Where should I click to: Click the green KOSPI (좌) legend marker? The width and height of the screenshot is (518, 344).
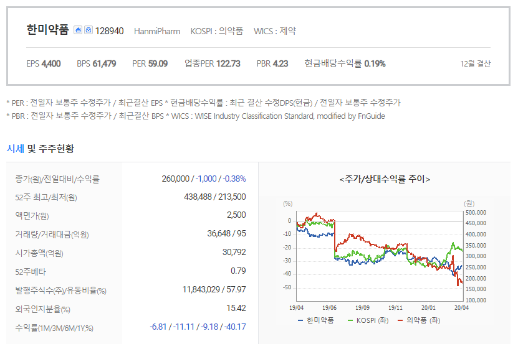(x=350, y=320)
